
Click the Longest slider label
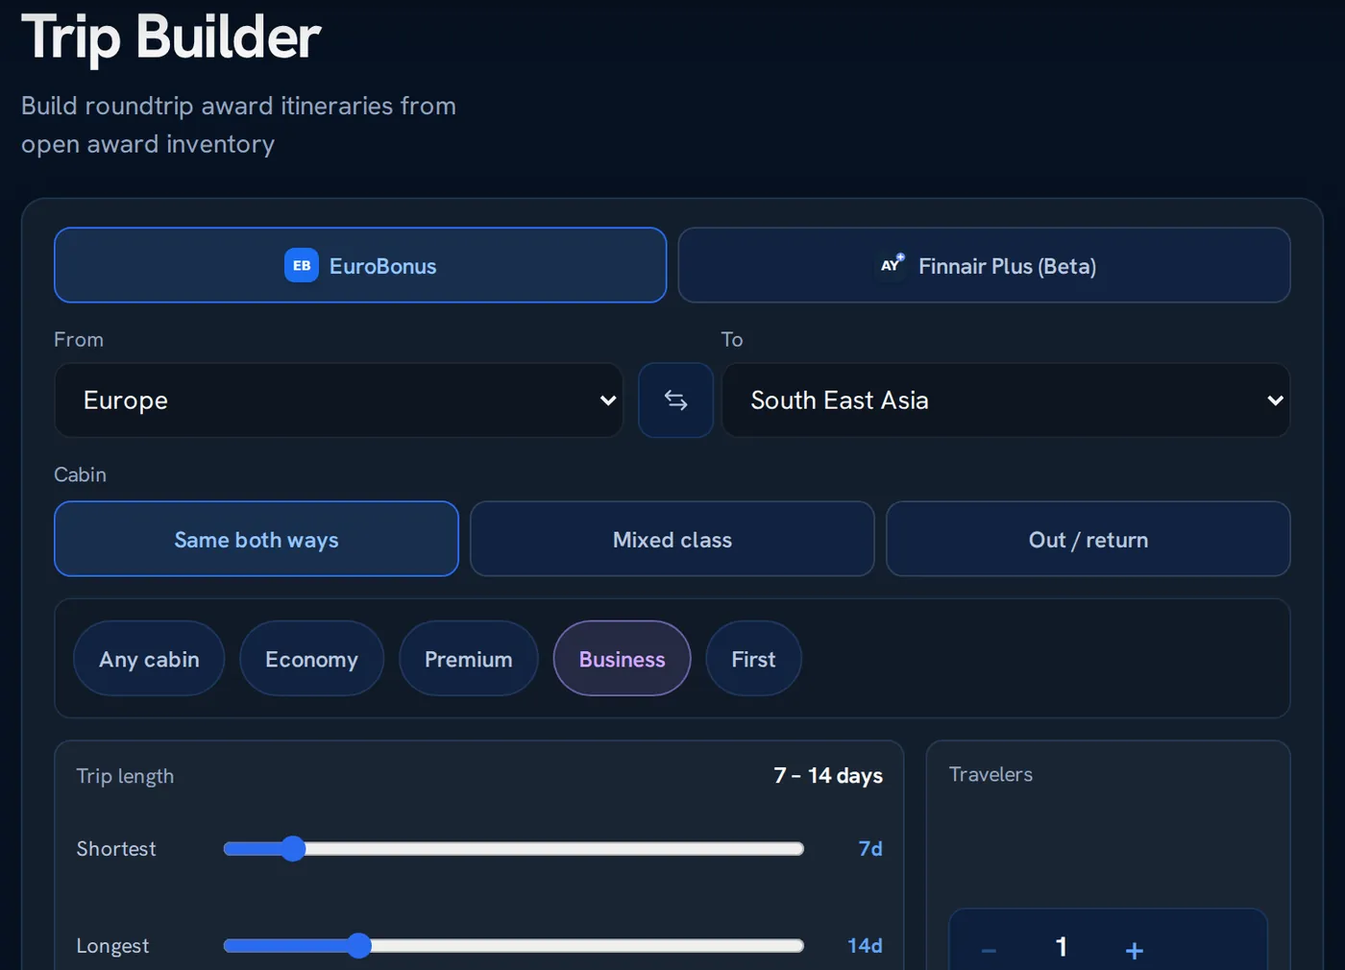[x=112, y=946]
